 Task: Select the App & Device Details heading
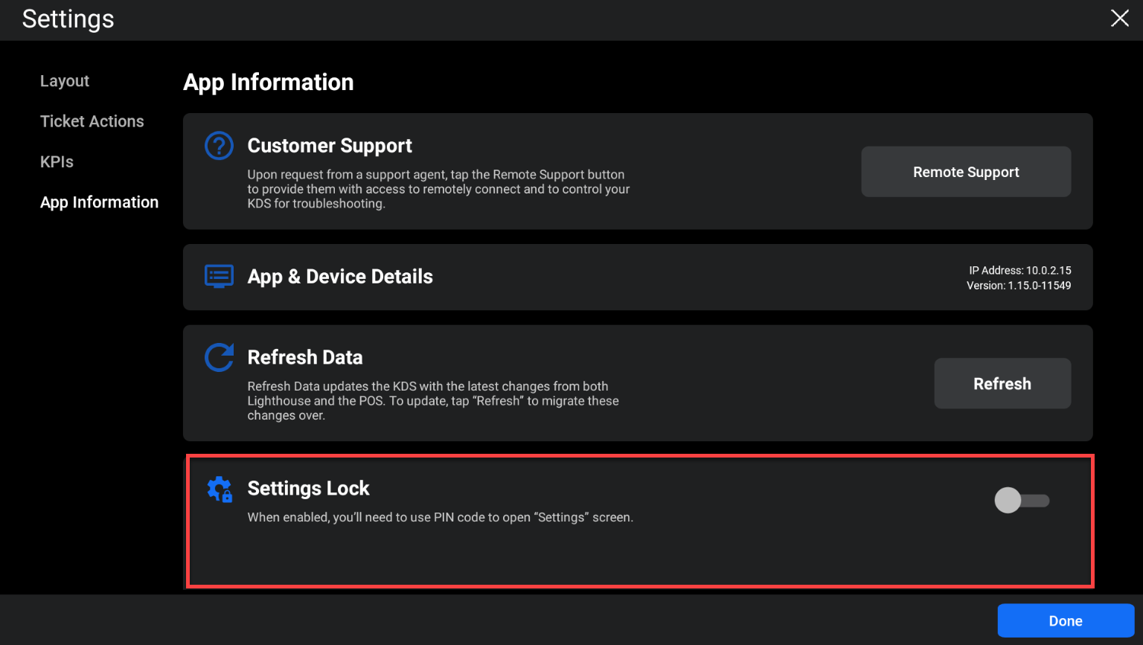coord(340,277)
